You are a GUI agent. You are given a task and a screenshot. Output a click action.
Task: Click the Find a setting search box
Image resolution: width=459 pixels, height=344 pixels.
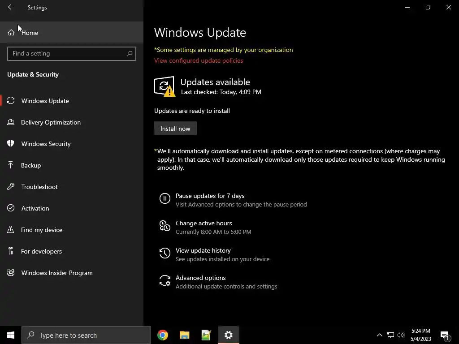pyautogui.click(x=71, y=54)
